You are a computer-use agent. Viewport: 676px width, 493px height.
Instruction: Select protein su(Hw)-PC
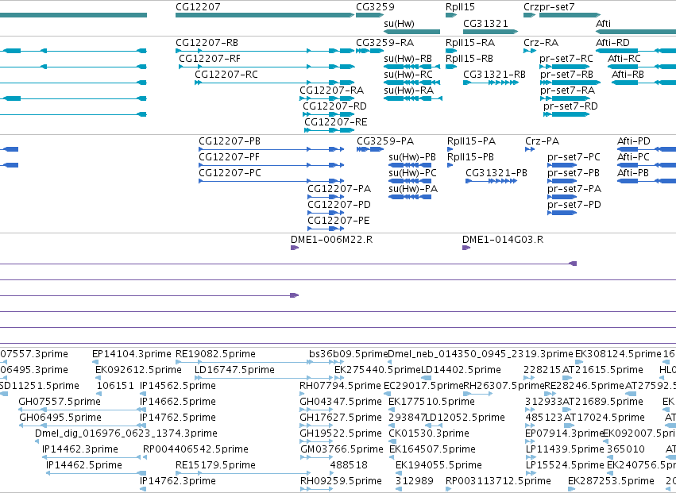point(410,182)
